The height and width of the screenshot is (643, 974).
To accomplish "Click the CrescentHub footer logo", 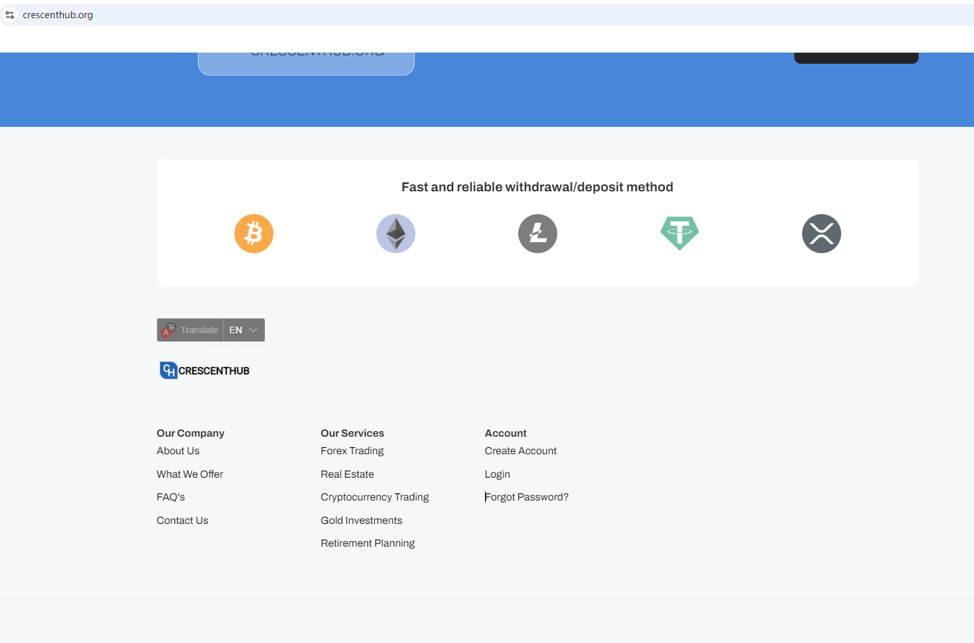I will pyautogui.click(x=204, y=370).
